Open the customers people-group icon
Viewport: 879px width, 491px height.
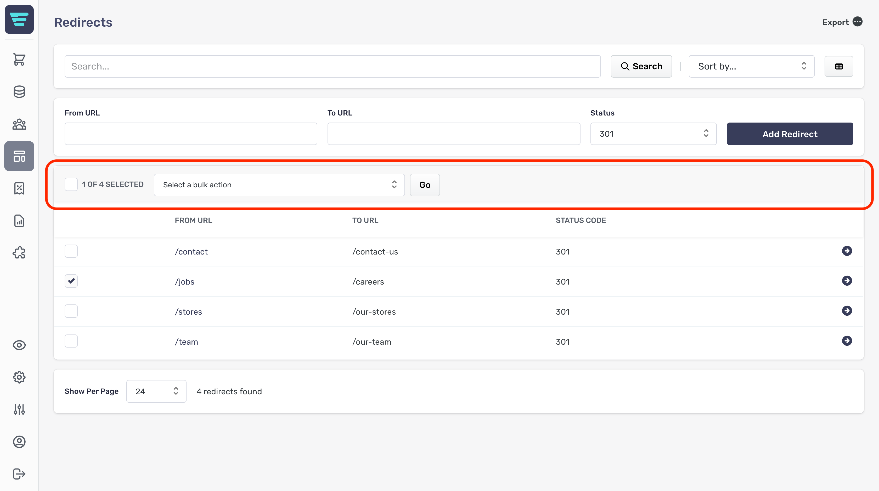click(19, 124)
